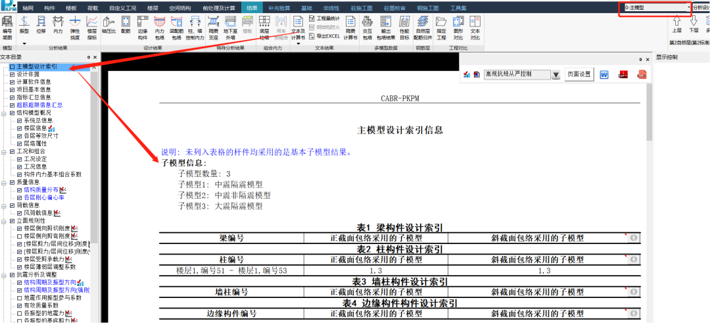Screen dimensions: 710x323
Task: Open the 高规抗规从严控制 dropdown arrow
Action: 556,74
